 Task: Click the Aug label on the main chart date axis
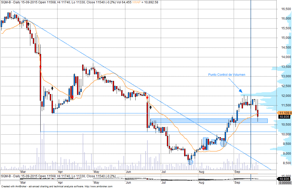coord(201,172)
